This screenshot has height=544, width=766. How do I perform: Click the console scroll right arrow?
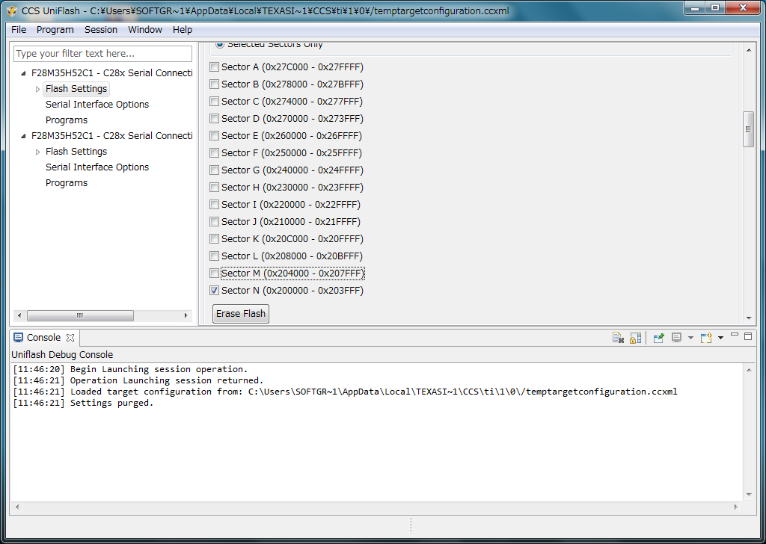736,507
